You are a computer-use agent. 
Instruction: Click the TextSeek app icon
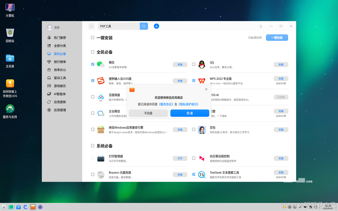(202, 175)
